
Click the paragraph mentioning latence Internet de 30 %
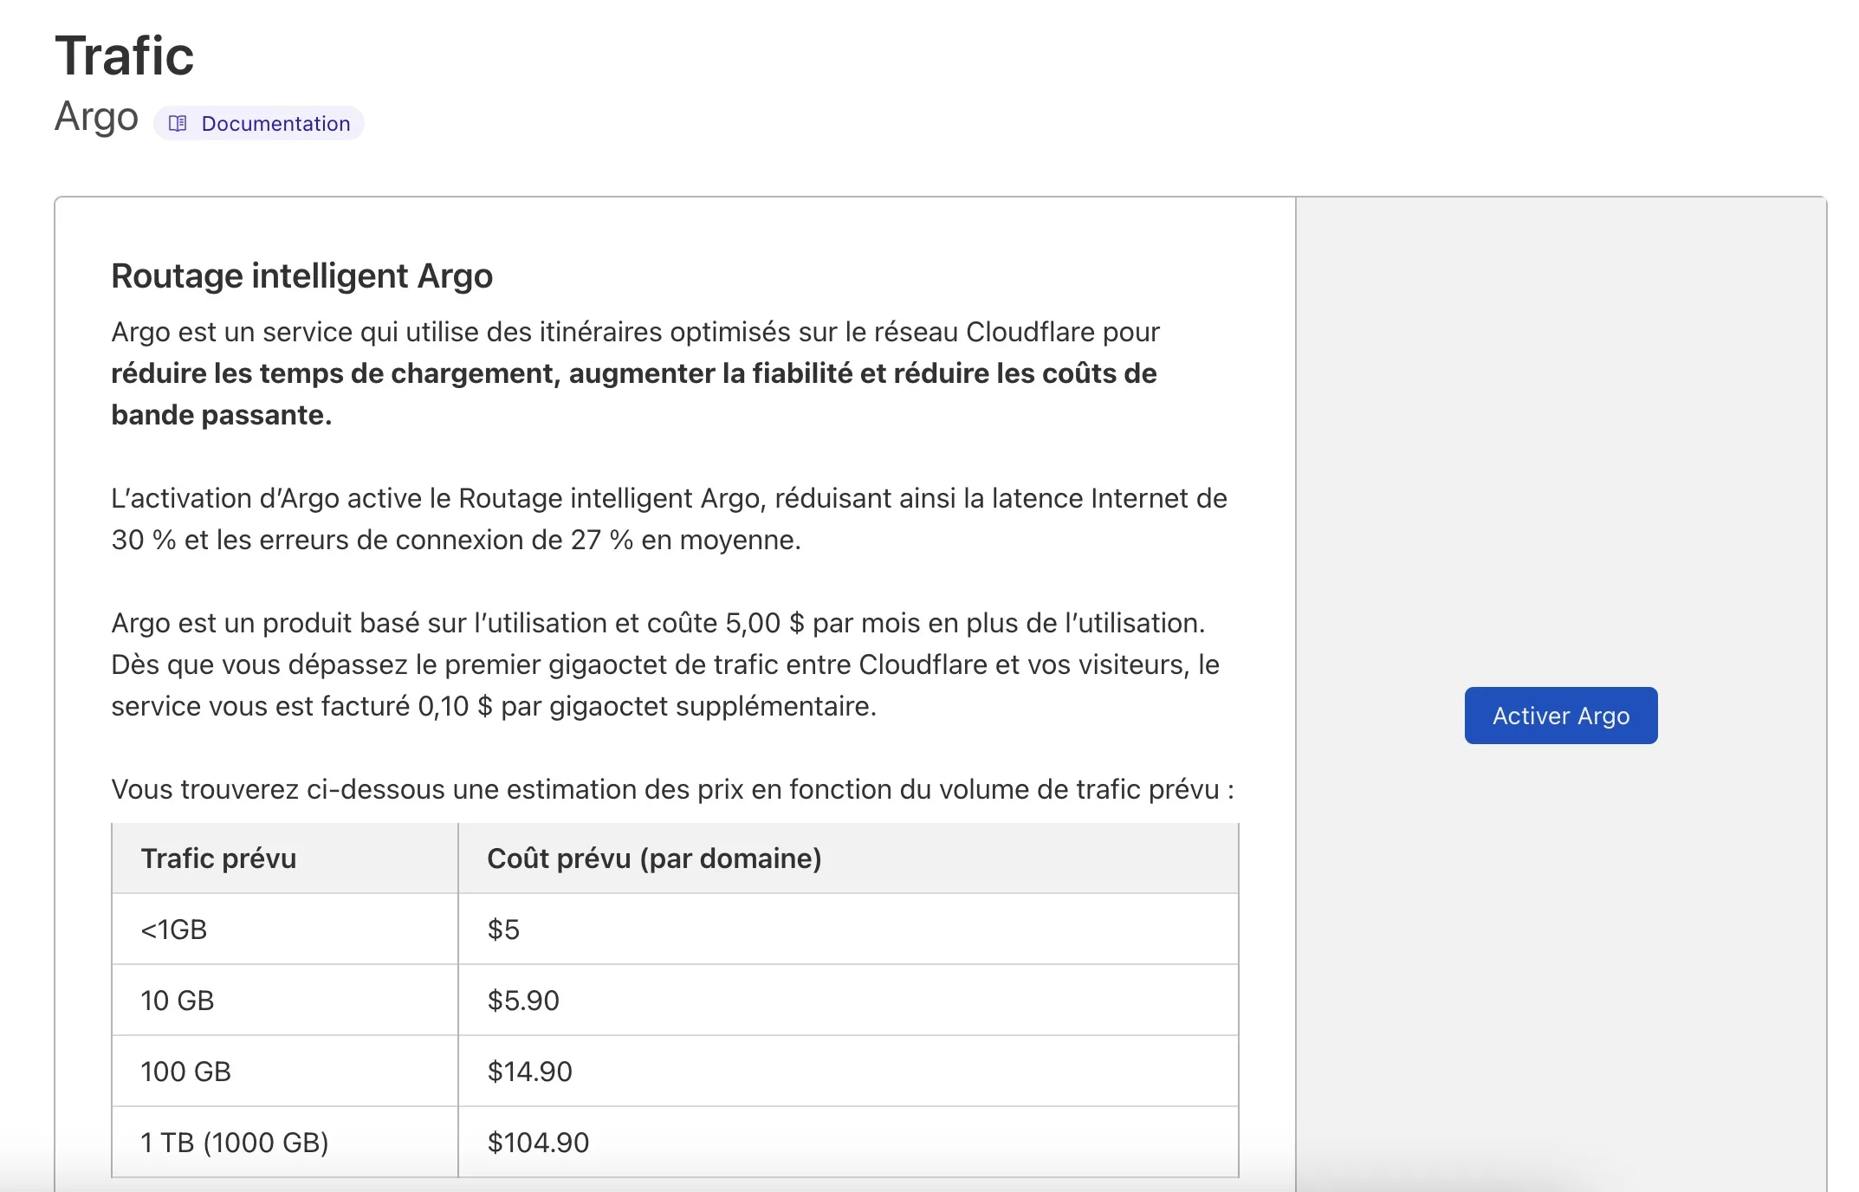pos(668,519)
